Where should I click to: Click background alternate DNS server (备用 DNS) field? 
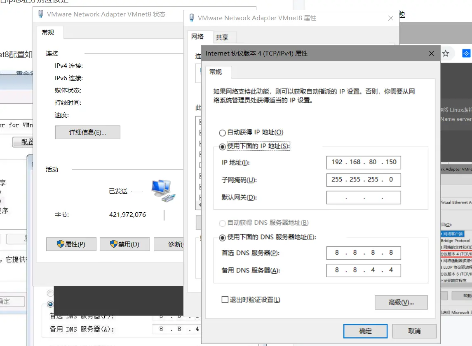point(176,329)
